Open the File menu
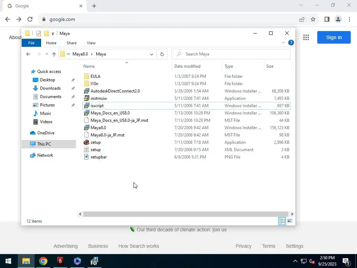This screenshot has width=357, height=268. click(x=31, y=43)
